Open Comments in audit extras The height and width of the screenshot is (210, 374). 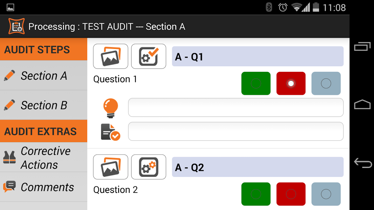point(44,187)
